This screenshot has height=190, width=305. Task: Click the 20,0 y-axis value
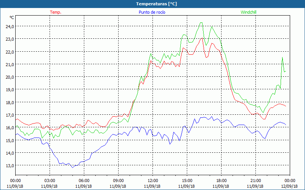10,77
